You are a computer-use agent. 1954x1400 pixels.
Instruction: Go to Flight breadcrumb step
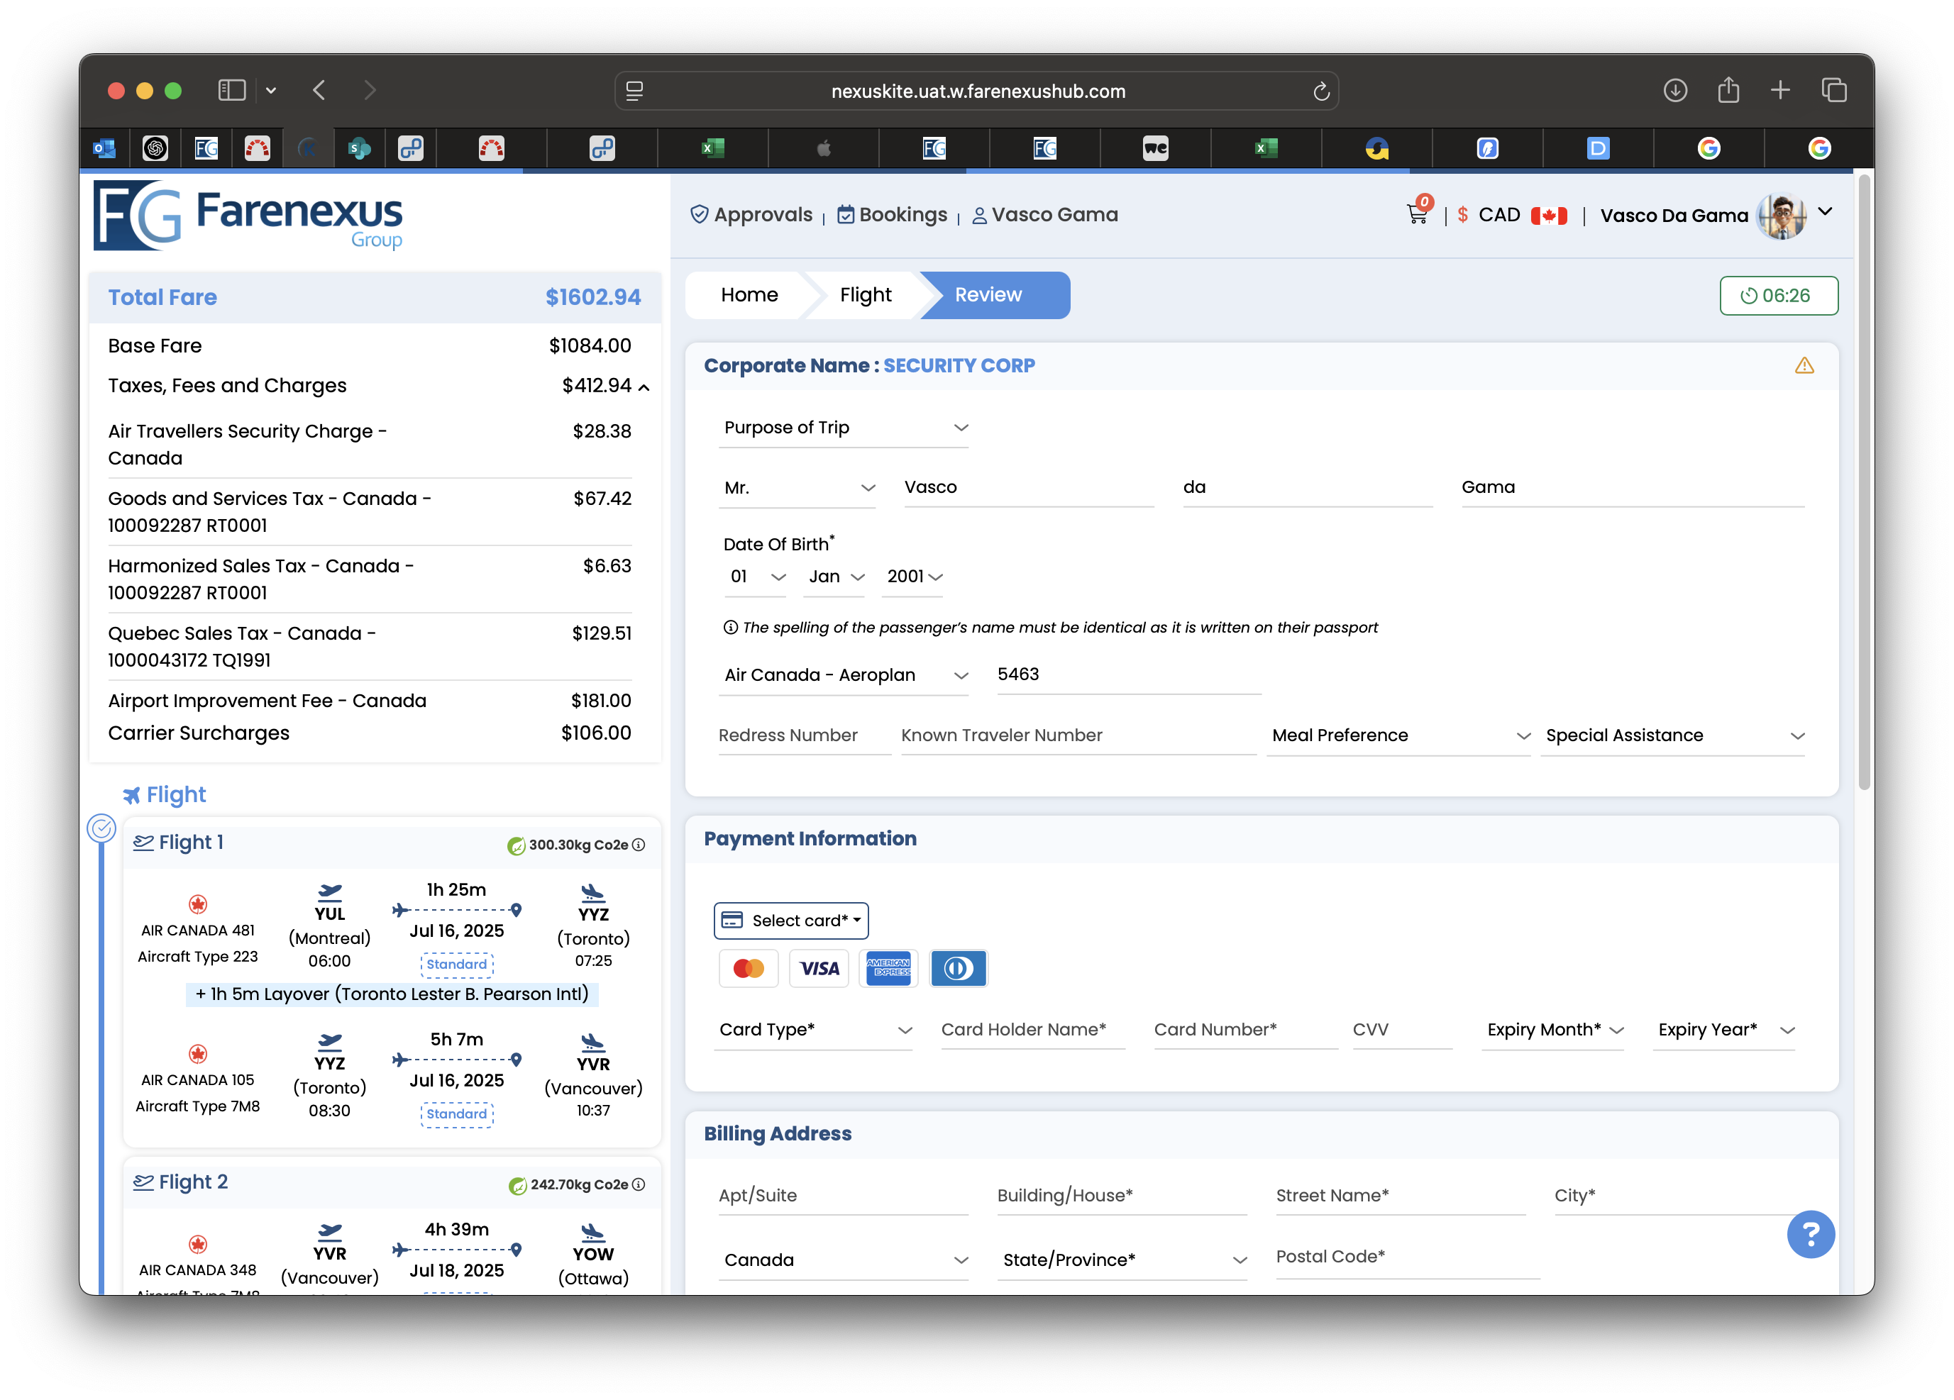point(865,295)
